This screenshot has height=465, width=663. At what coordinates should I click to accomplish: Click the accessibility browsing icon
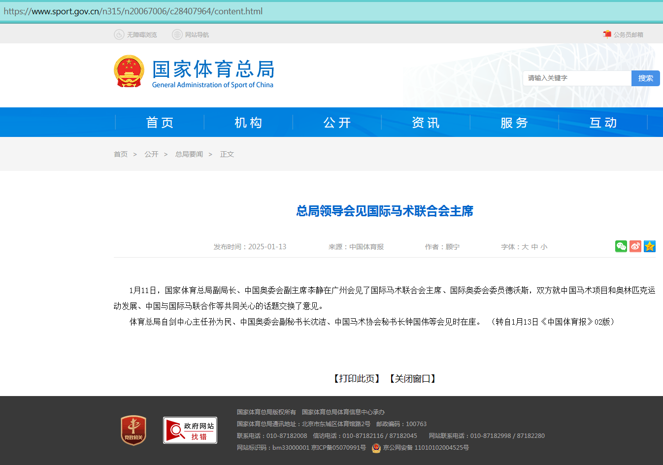click(x=119, y=34)
